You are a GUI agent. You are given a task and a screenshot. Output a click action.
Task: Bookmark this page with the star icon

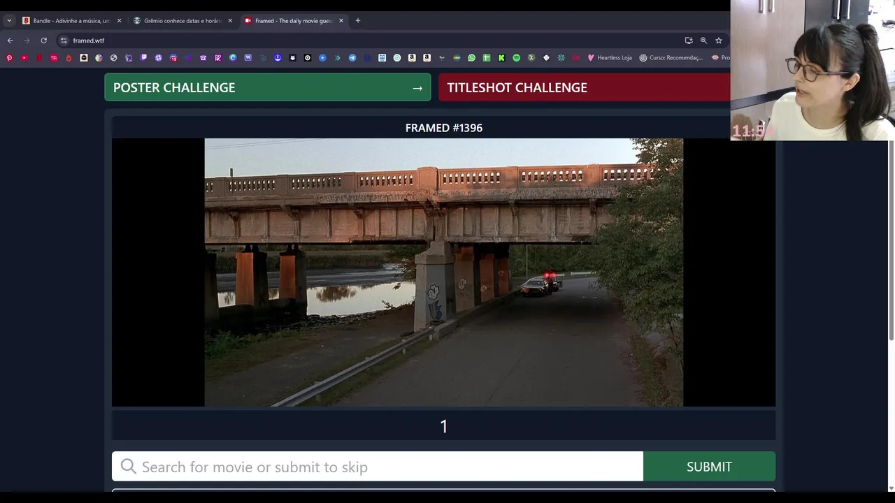click(x=718, y=41)
